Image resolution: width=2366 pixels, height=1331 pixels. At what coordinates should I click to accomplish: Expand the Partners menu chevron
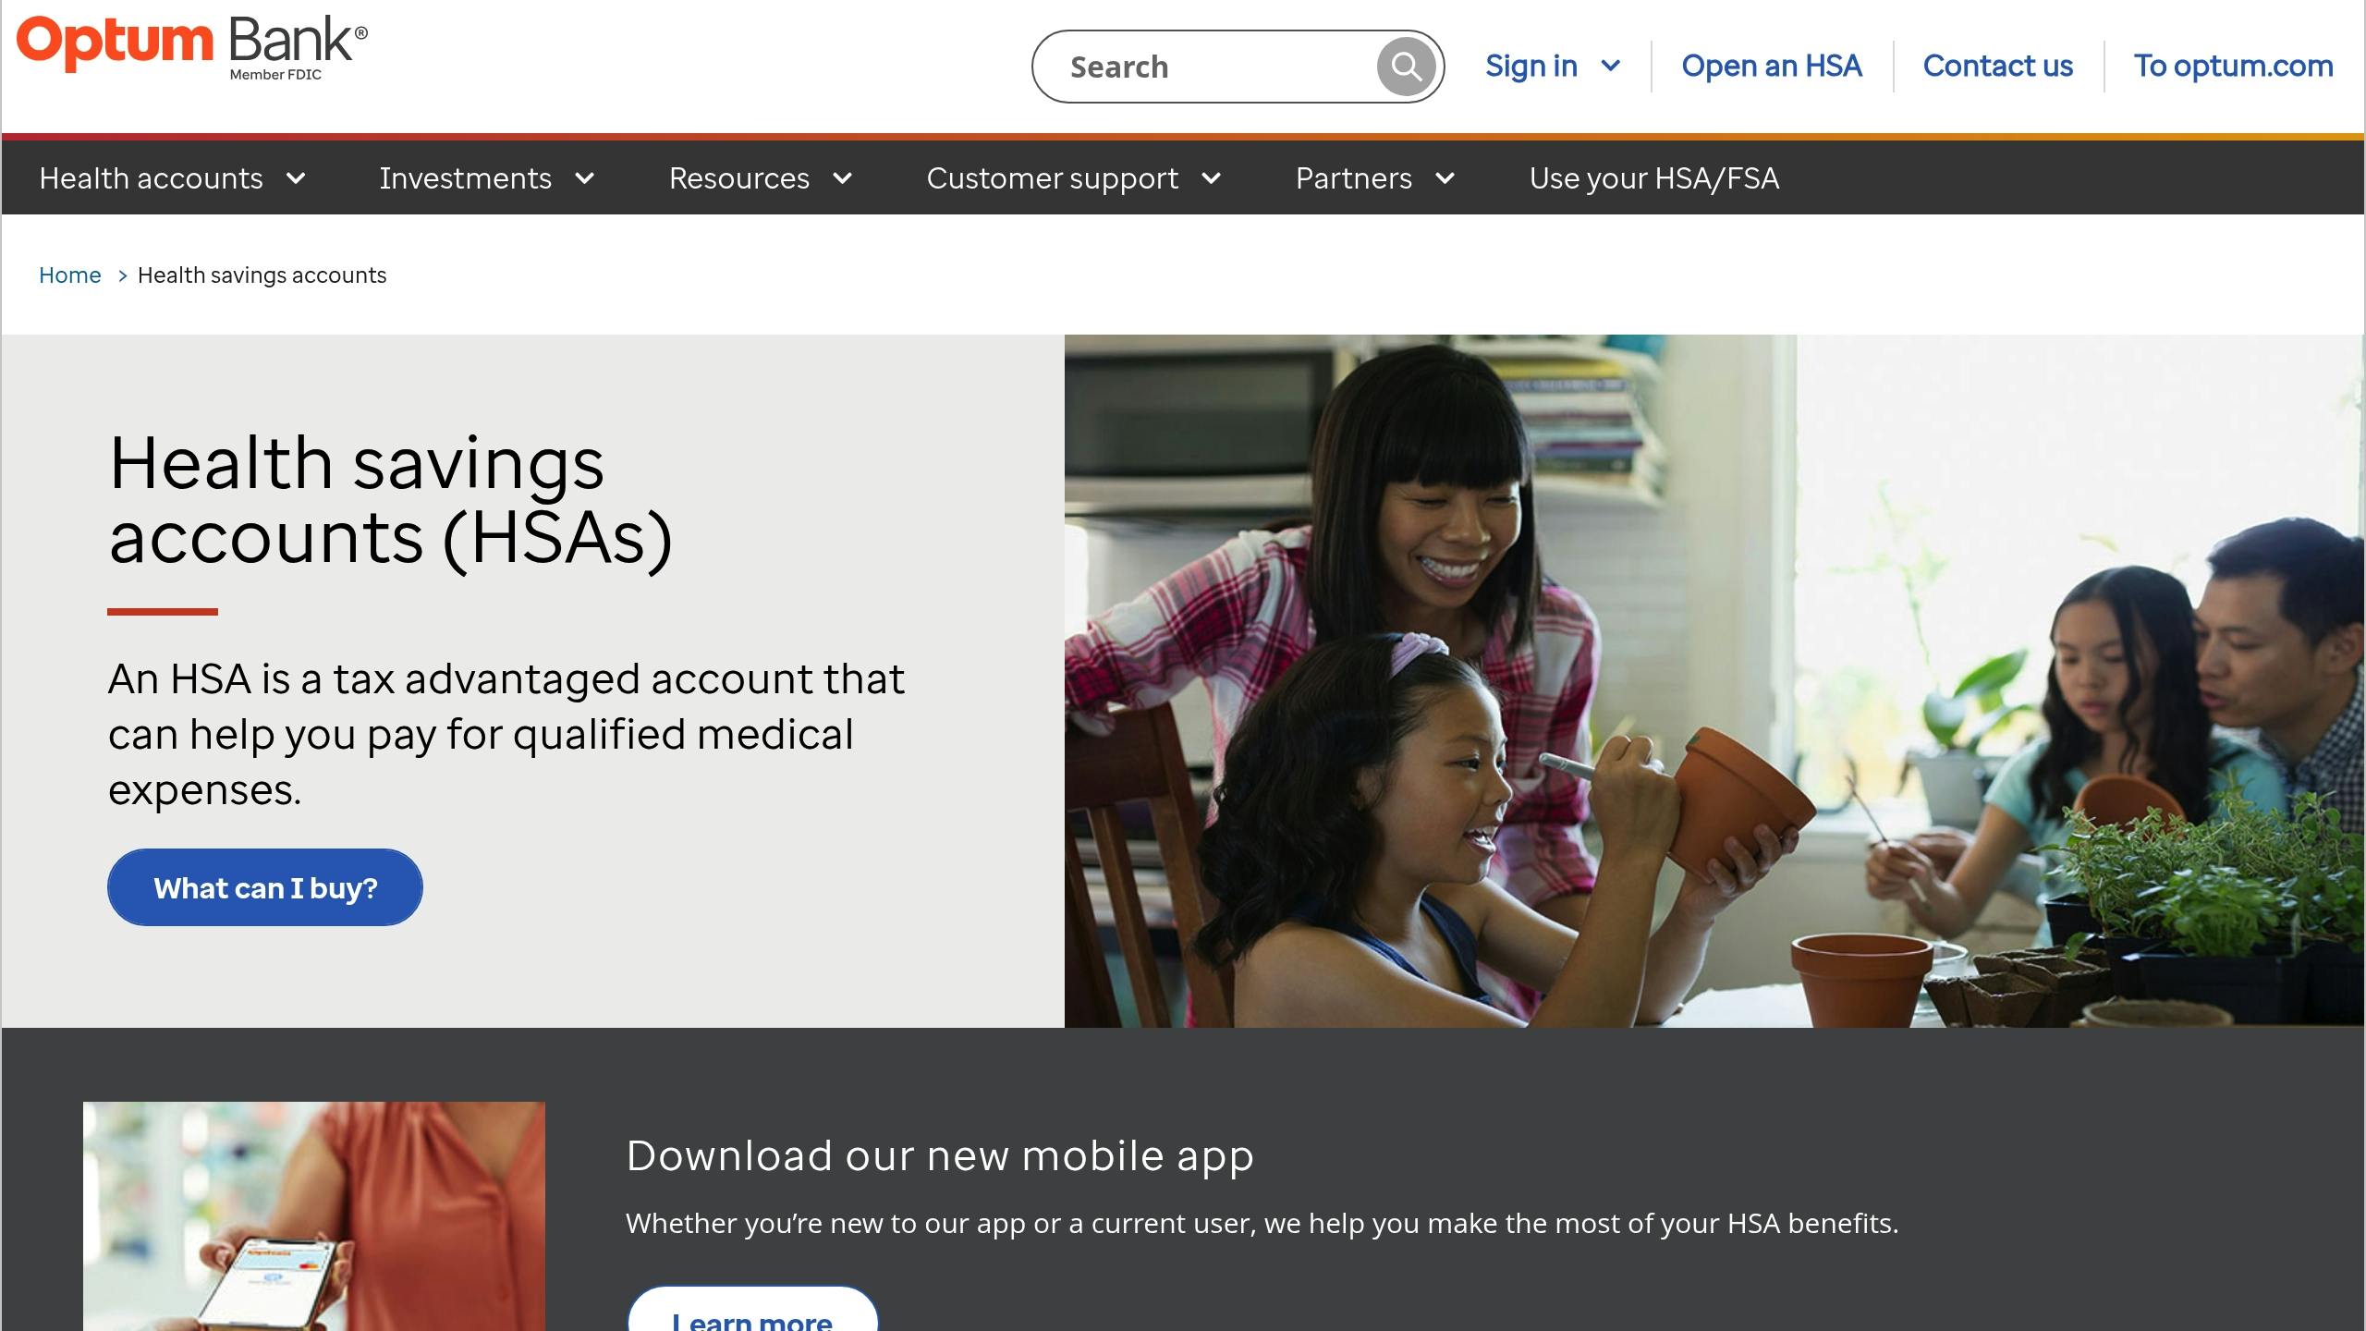click(1445, 178)
